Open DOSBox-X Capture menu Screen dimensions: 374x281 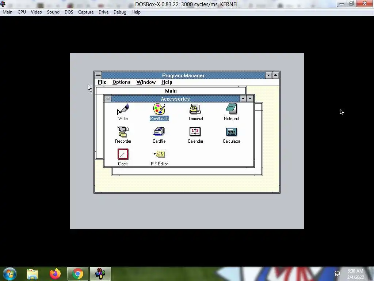pos(86,12)
